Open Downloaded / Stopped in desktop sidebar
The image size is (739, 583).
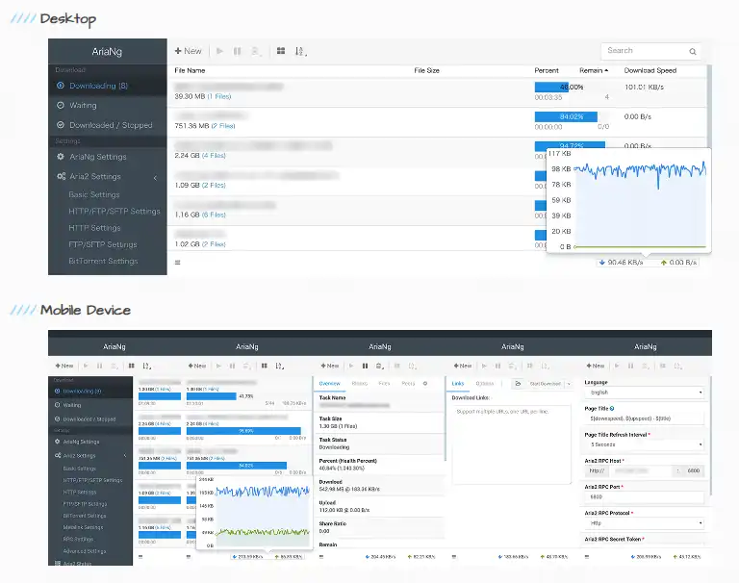pyautogui.click(x=108, y=125)
